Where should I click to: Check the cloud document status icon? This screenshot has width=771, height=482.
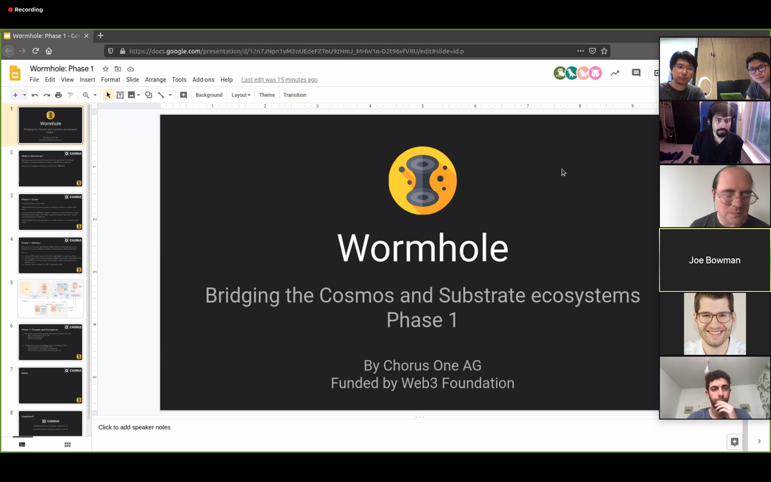[130, 69]
